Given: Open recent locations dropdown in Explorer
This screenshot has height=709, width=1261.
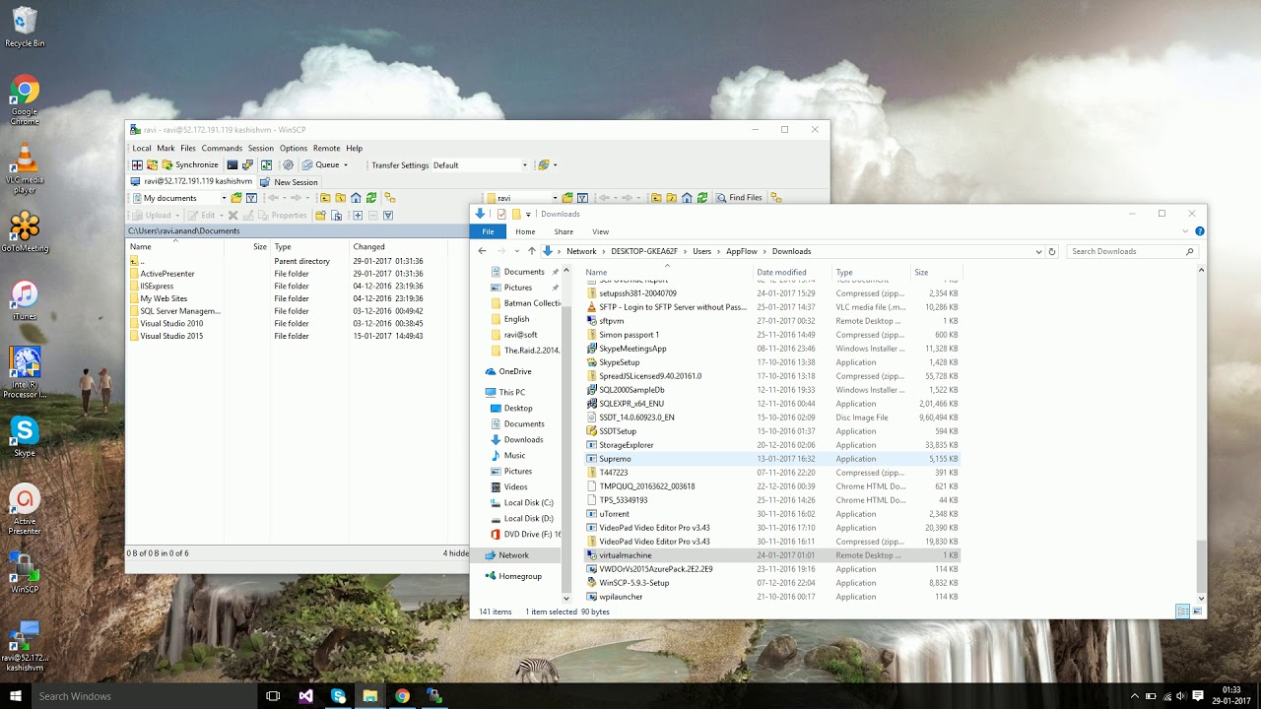Looking at the screenshot, I should [x=516, y=251].
